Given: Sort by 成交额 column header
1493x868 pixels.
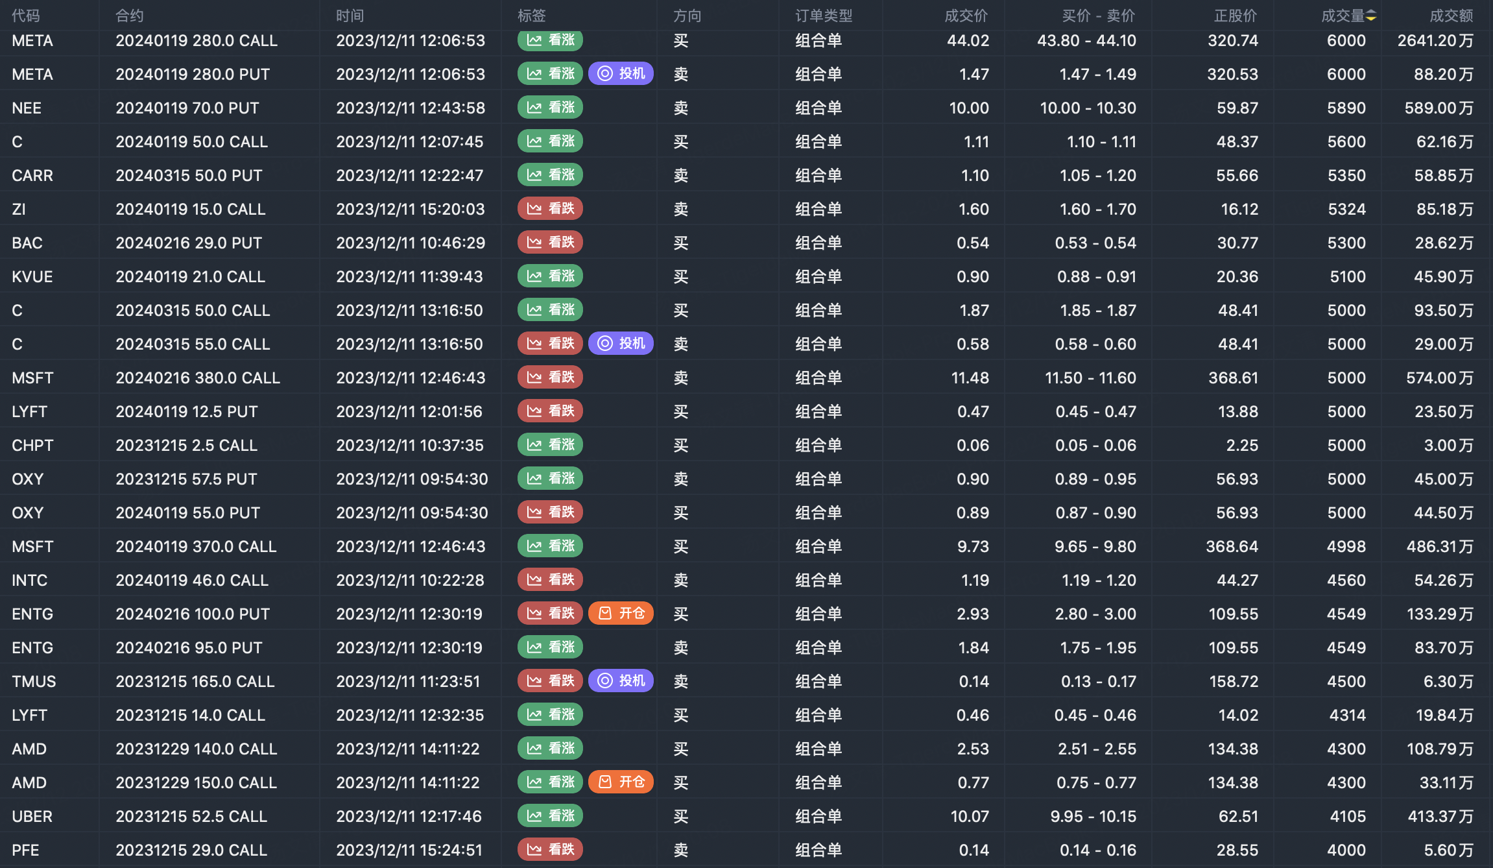Looking at the screenshot, I should (x=1451, y=16).
